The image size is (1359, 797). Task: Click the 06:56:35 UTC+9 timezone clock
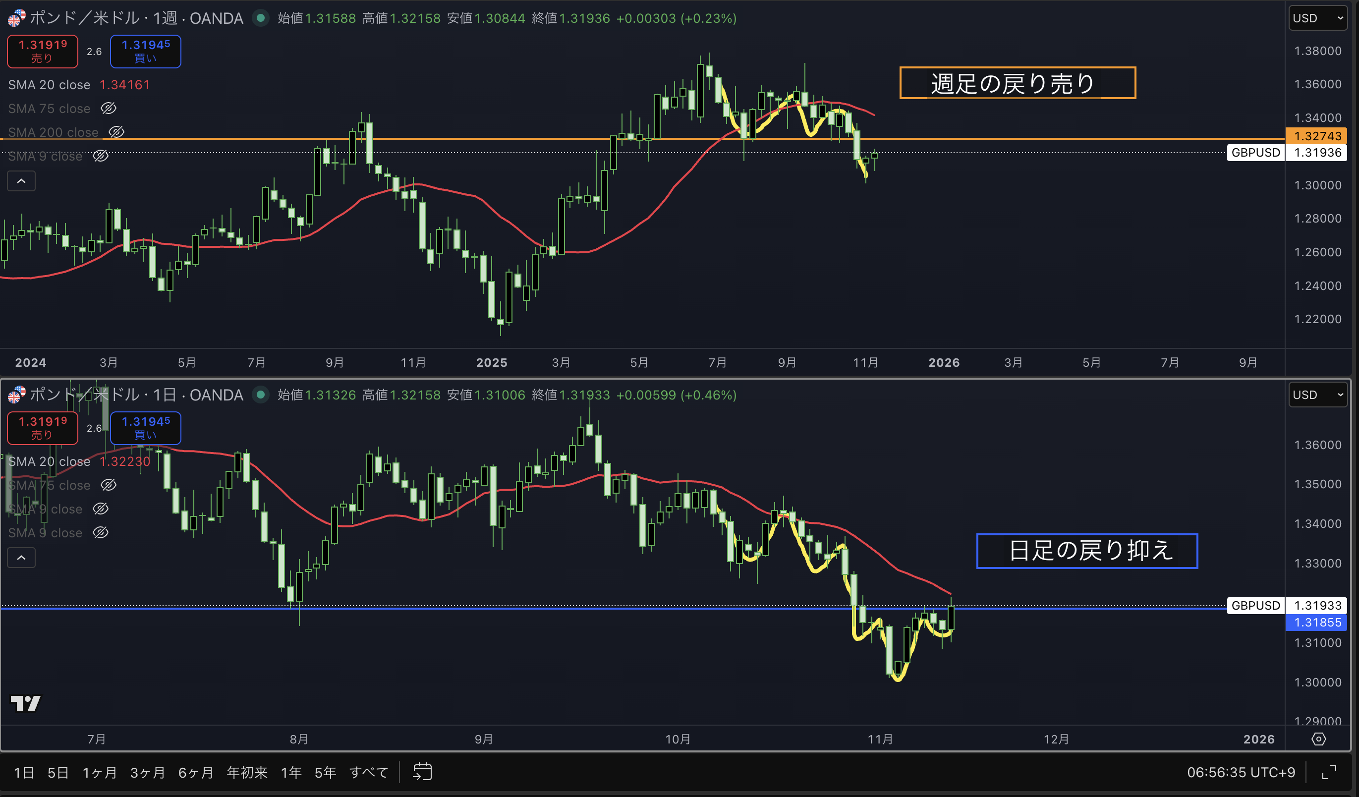point(1241,772)
